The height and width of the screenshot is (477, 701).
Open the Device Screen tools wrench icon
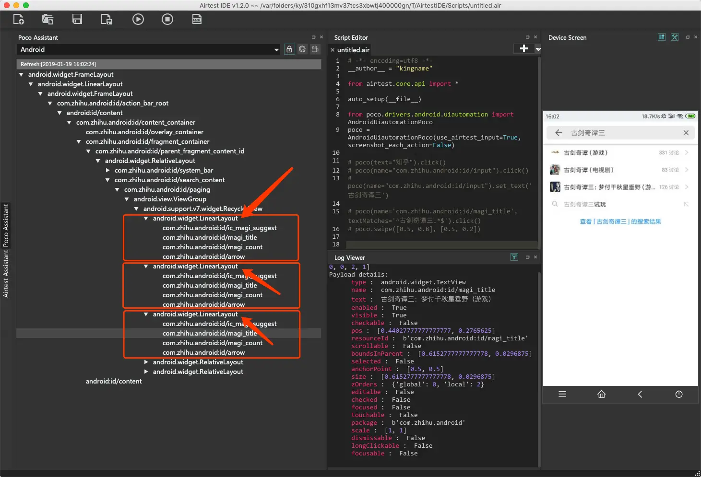pos(675,37)
